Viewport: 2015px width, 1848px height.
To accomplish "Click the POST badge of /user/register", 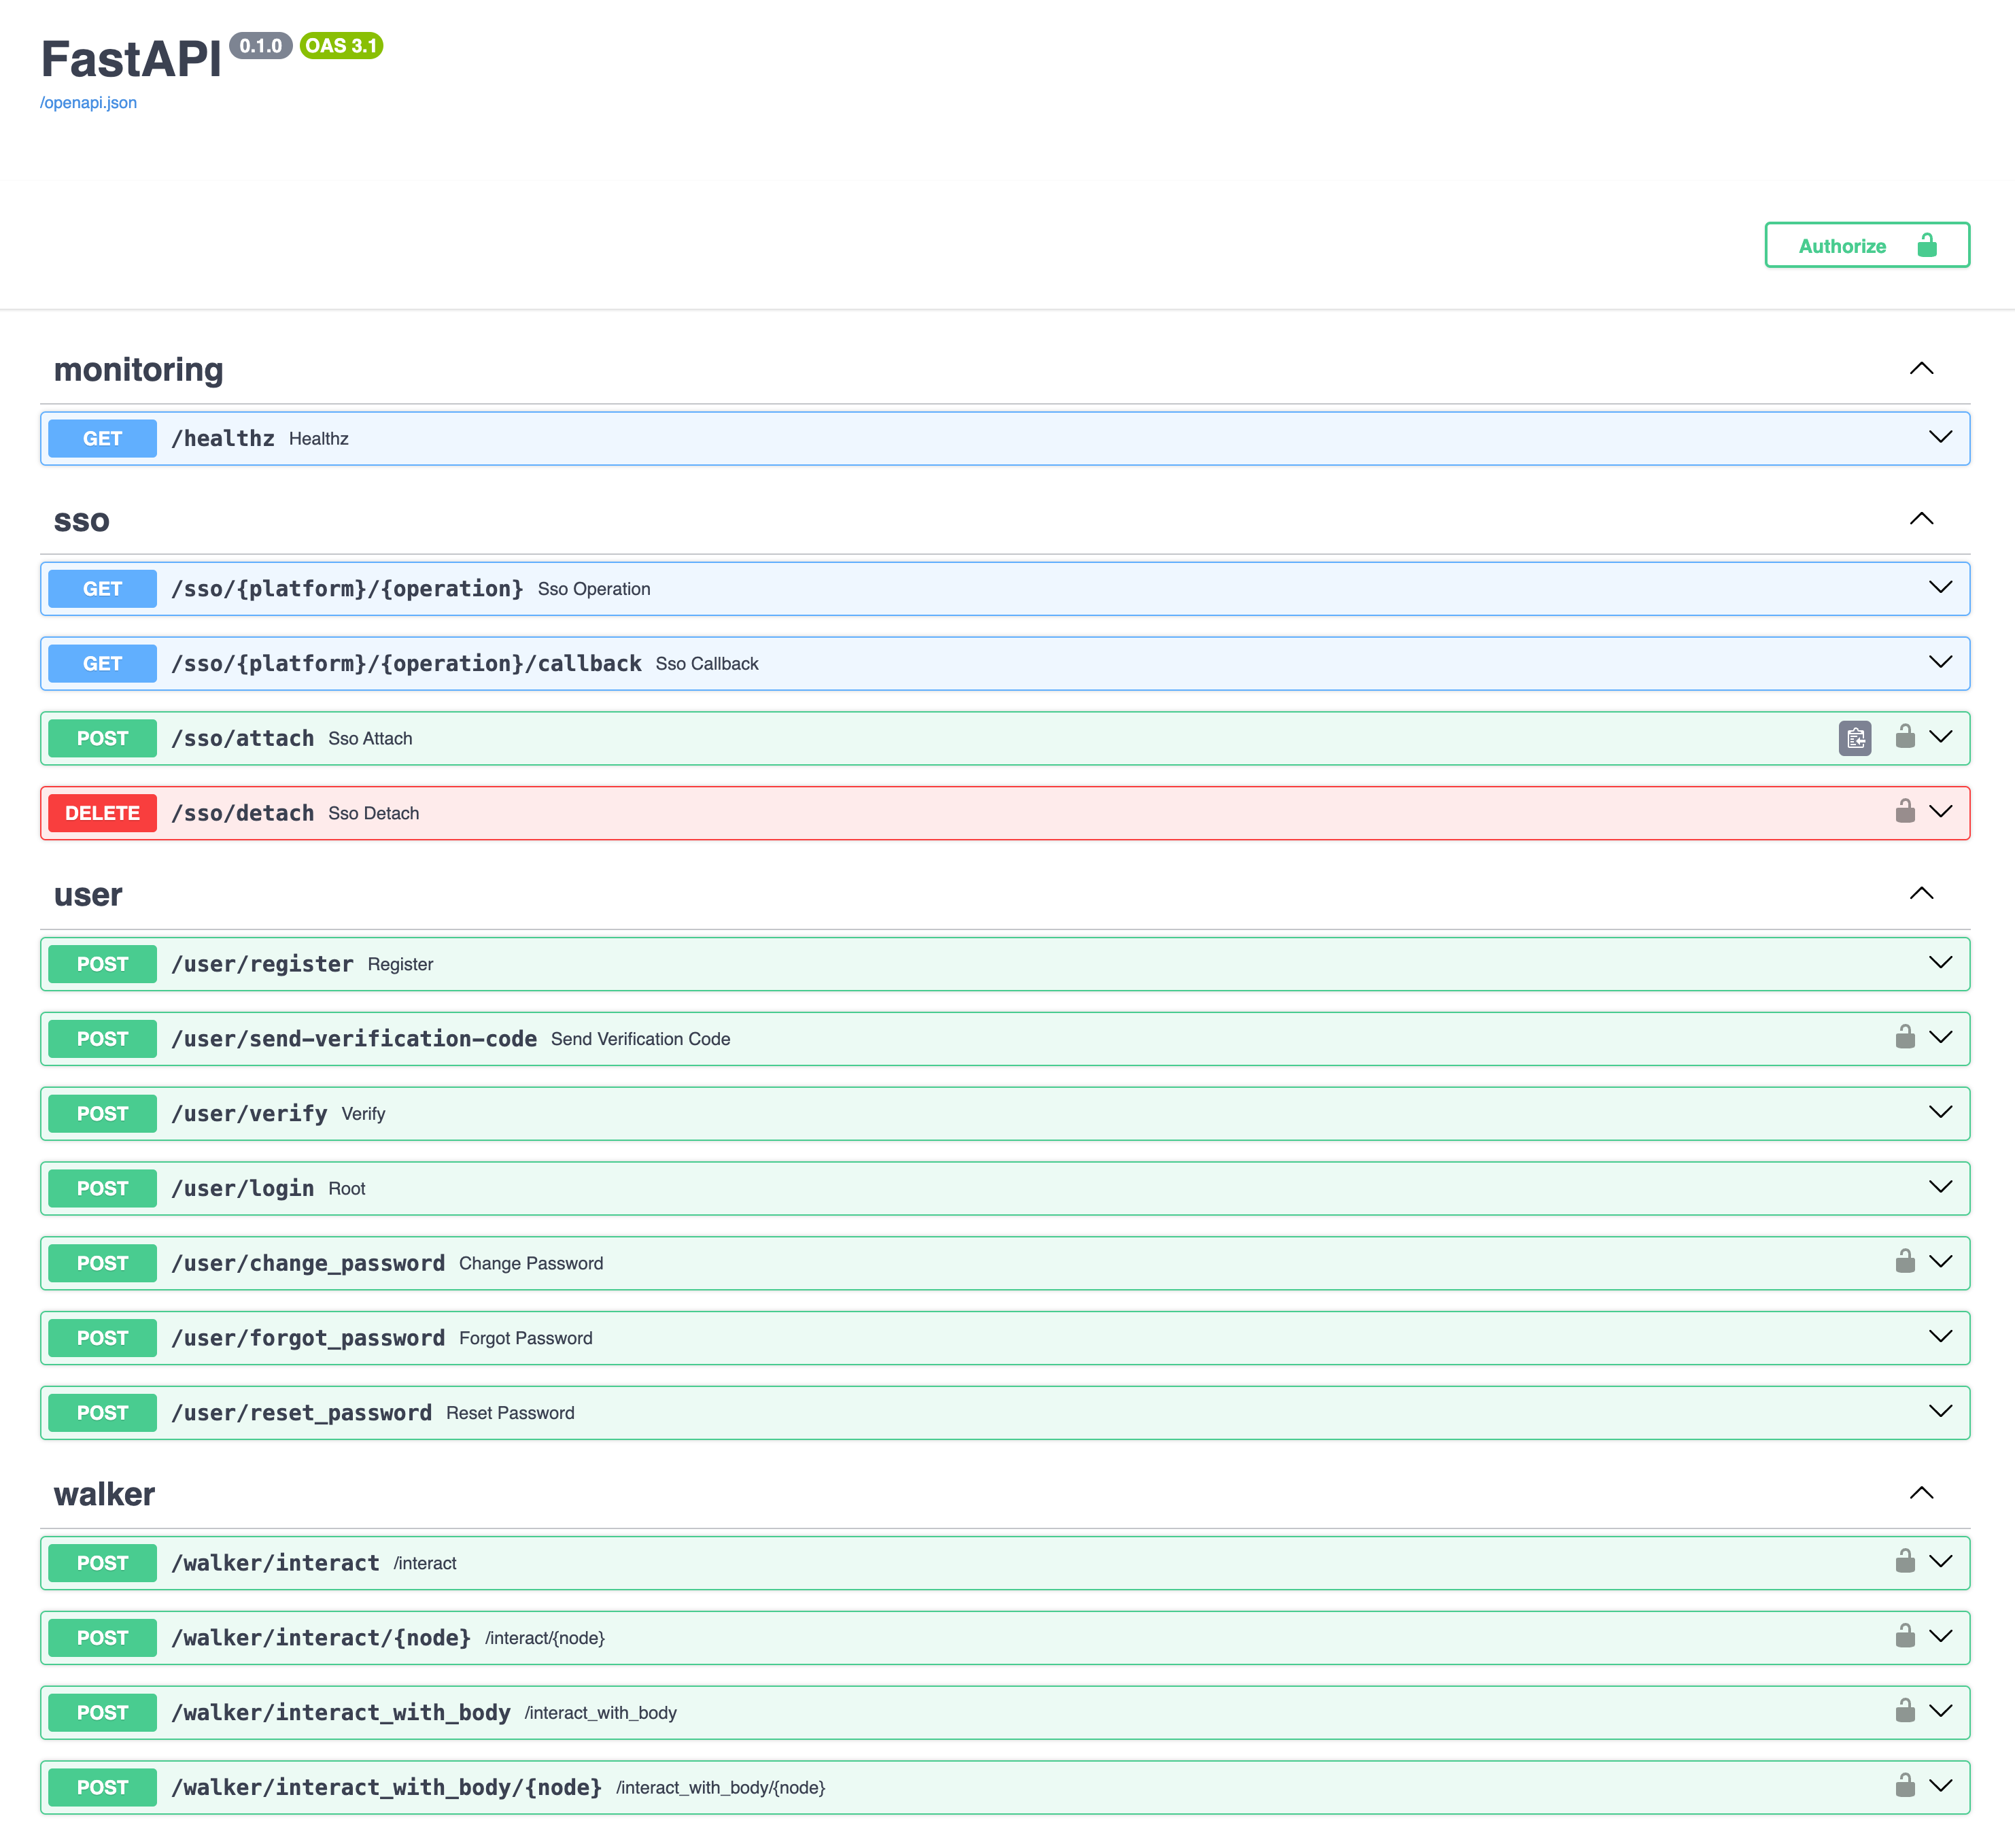I will tap(102, 964).
